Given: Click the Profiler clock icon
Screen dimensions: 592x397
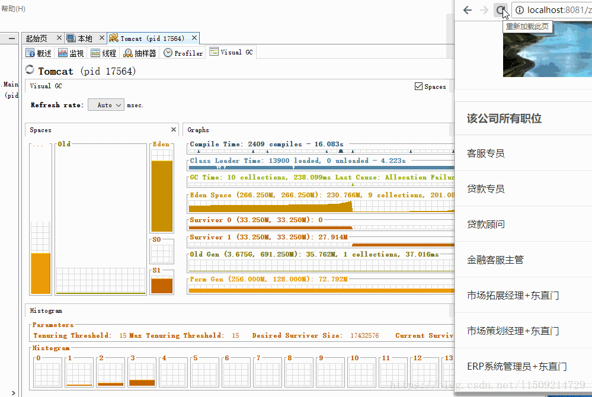Looking at the screenshot, I should (168, 53).
